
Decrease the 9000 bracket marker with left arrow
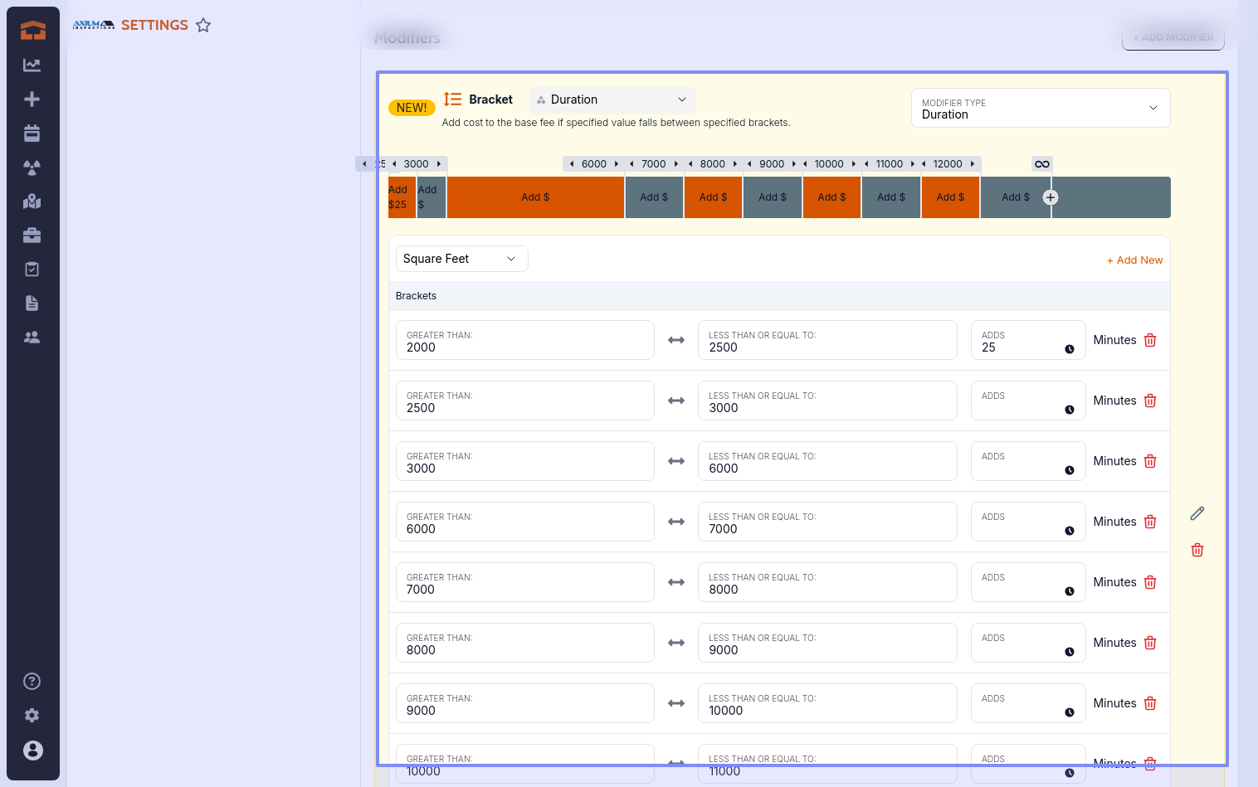749,164
